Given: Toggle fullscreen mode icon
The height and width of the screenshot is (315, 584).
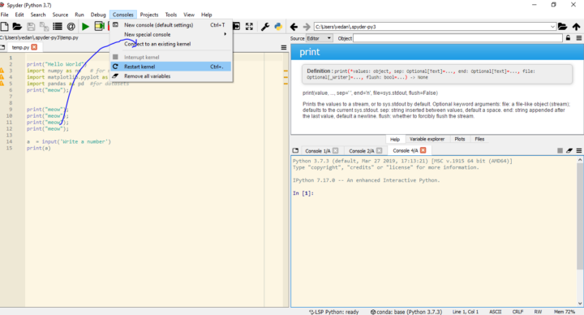Looking at the screenshot, I should tap(249, 27).
